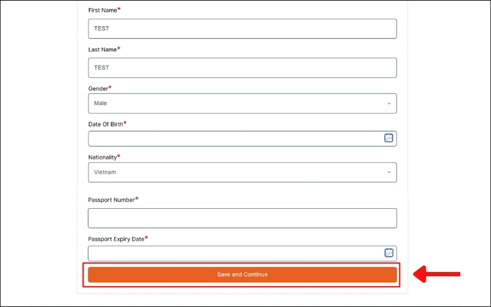Click the Passport Number input field
This screenshot has height=307, width=491.
[242, 218]
